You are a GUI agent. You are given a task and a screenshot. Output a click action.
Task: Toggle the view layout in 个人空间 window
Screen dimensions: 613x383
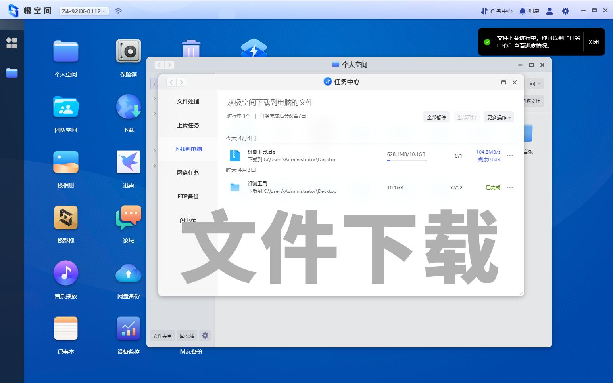[x=534, y=83]
